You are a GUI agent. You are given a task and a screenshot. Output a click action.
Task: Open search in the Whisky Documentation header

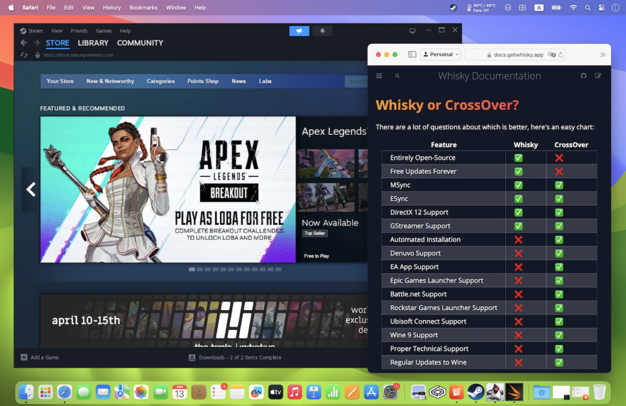point(397,76)
